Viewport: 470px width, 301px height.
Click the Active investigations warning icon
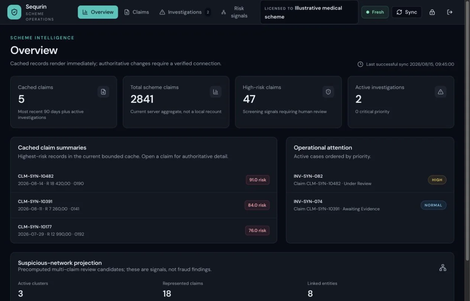(x=441, y=92)
